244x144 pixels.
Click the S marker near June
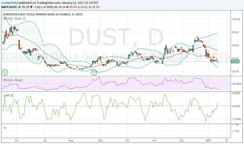tap(5, 72)
